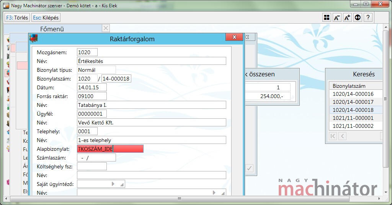Decrease font size with A- icon
Viewport: 392px width, 205px height.
(x=337, y=18)
